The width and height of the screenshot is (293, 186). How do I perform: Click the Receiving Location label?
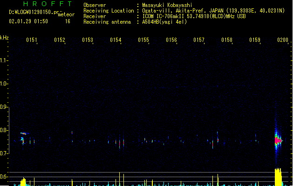[x=109, y=11]
